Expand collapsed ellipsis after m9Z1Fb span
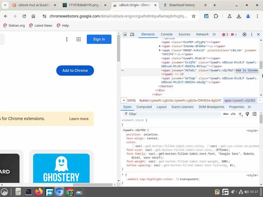 [179, 54]
